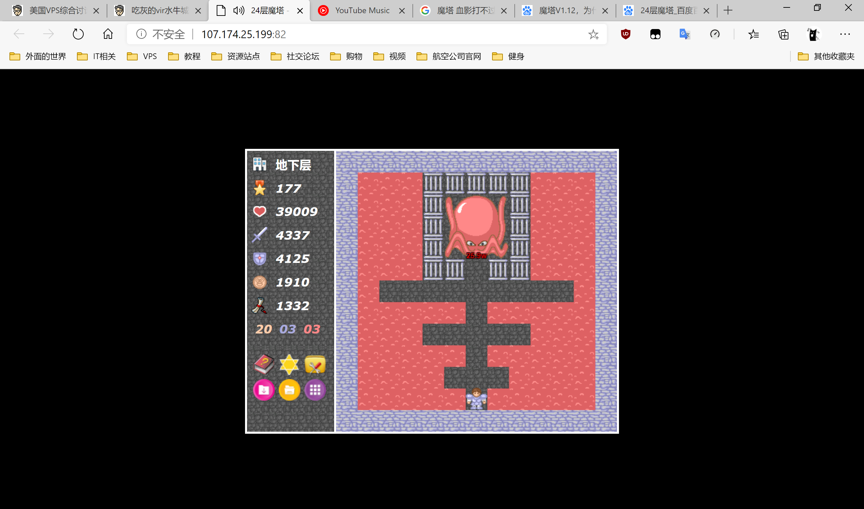
Task: Click the orange load game button
Action: tap(289, 390)
